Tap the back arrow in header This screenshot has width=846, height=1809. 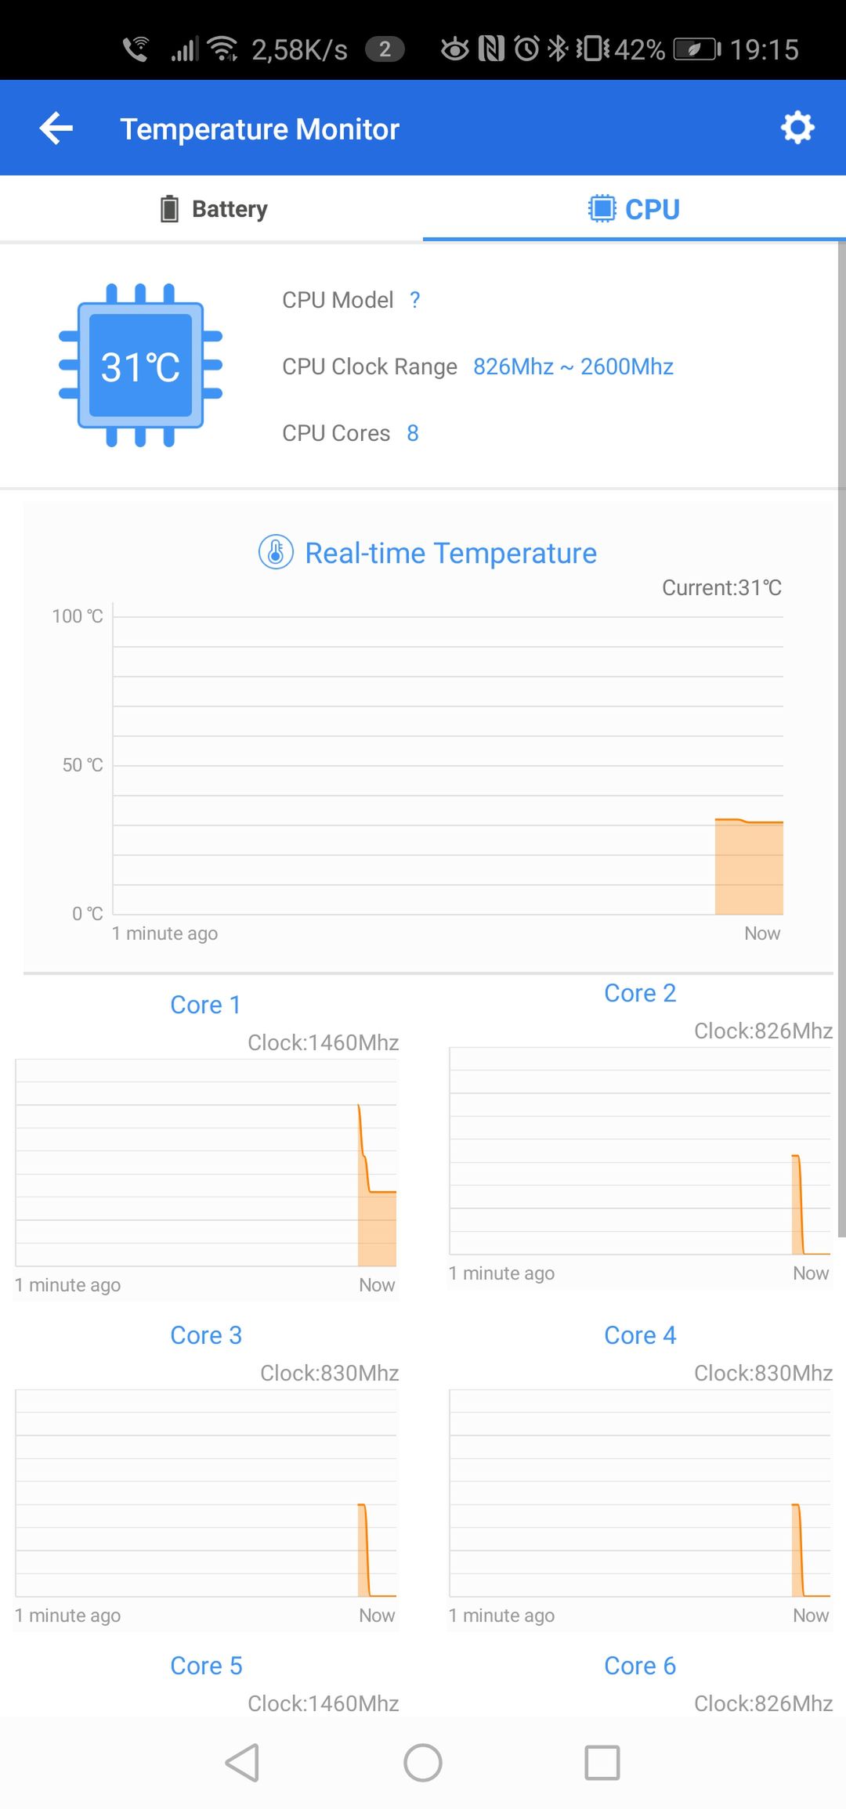coord(56,128)
